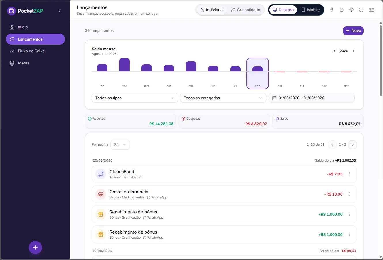Screen dimensions: 383x260
Task: Click the Novo button
Action: coord(353,30)
